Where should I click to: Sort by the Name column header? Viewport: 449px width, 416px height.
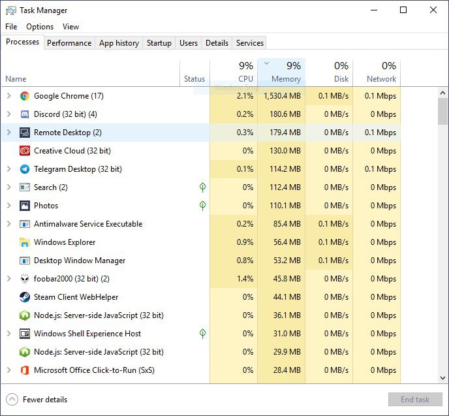[91, 72]
